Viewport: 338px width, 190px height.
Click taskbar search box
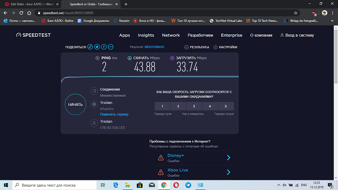54,185
